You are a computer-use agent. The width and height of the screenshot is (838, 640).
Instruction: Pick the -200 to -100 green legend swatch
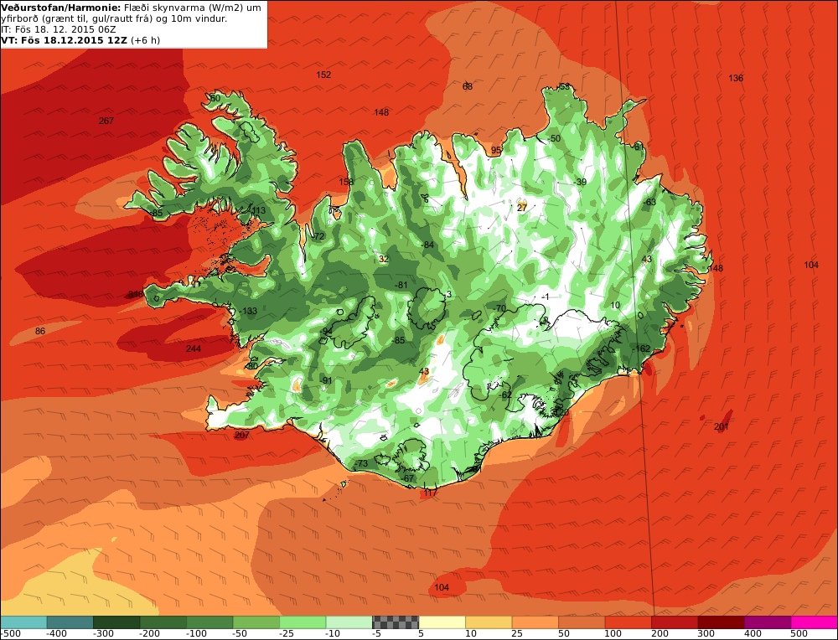coord(163,622)
